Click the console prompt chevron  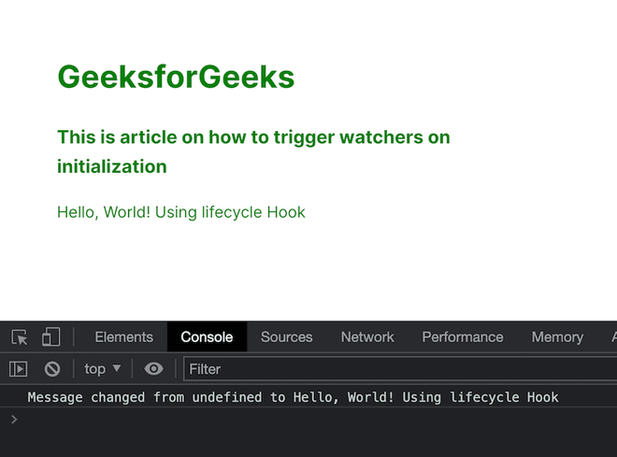[13, 420]
